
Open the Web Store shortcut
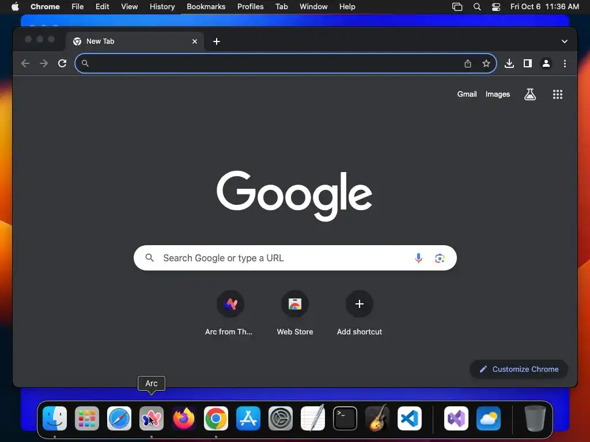pos(295,313)
